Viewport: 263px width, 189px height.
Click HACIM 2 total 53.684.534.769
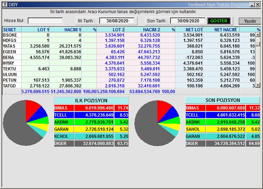(x=145, y=92)
